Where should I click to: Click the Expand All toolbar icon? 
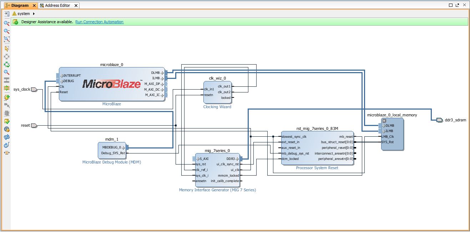pos(7,88)
